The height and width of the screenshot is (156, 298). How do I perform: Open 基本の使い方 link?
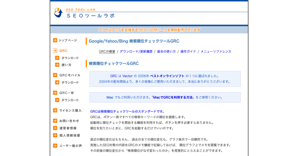pos(166,51)
